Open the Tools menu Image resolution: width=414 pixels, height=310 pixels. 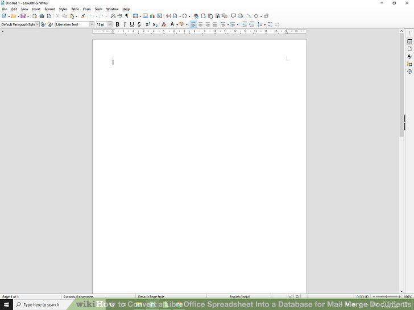[x=98, y=9]
